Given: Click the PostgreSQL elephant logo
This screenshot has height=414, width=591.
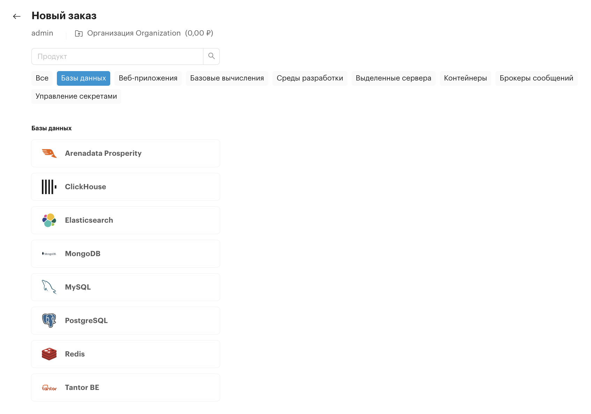Looking at the screenshot, I should [x=49, y=321].
